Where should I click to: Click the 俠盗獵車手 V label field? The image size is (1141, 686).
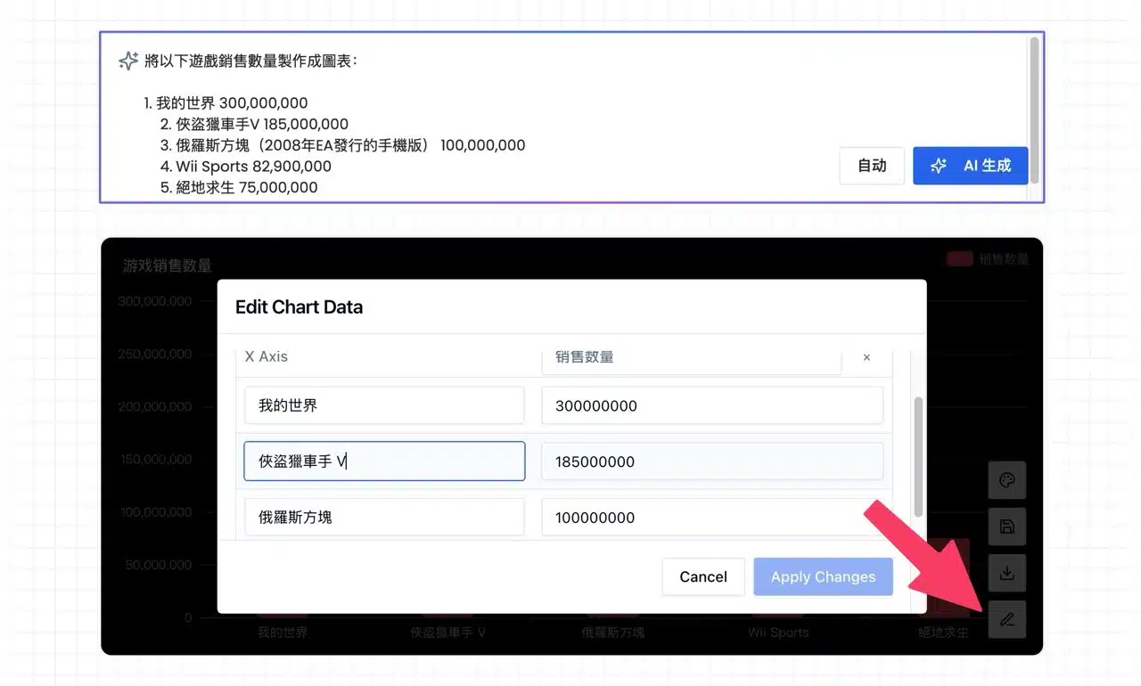[384, 461]
